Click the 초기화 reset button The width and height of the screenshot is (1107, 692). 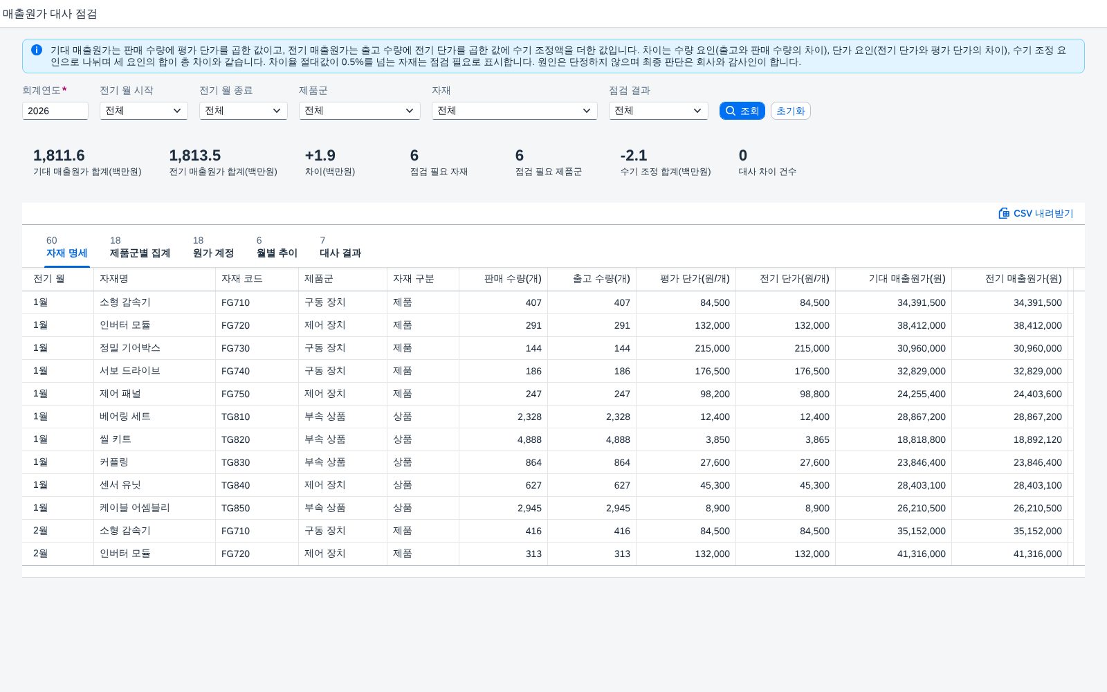(x=791, y=111)
